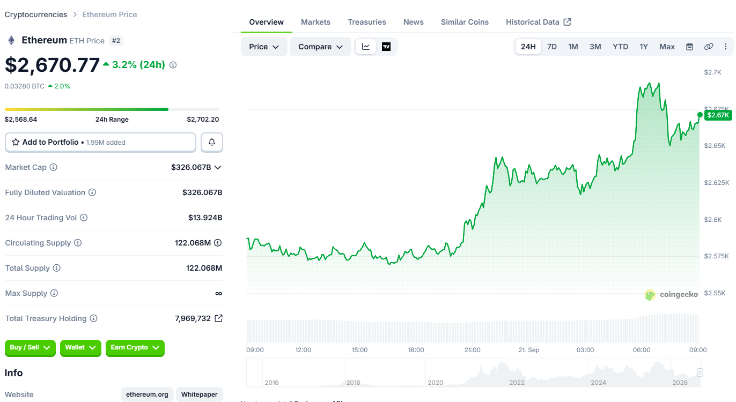Open the ethereum.org website link
This screenshot has height=402, width=736.
pos(147,394)
